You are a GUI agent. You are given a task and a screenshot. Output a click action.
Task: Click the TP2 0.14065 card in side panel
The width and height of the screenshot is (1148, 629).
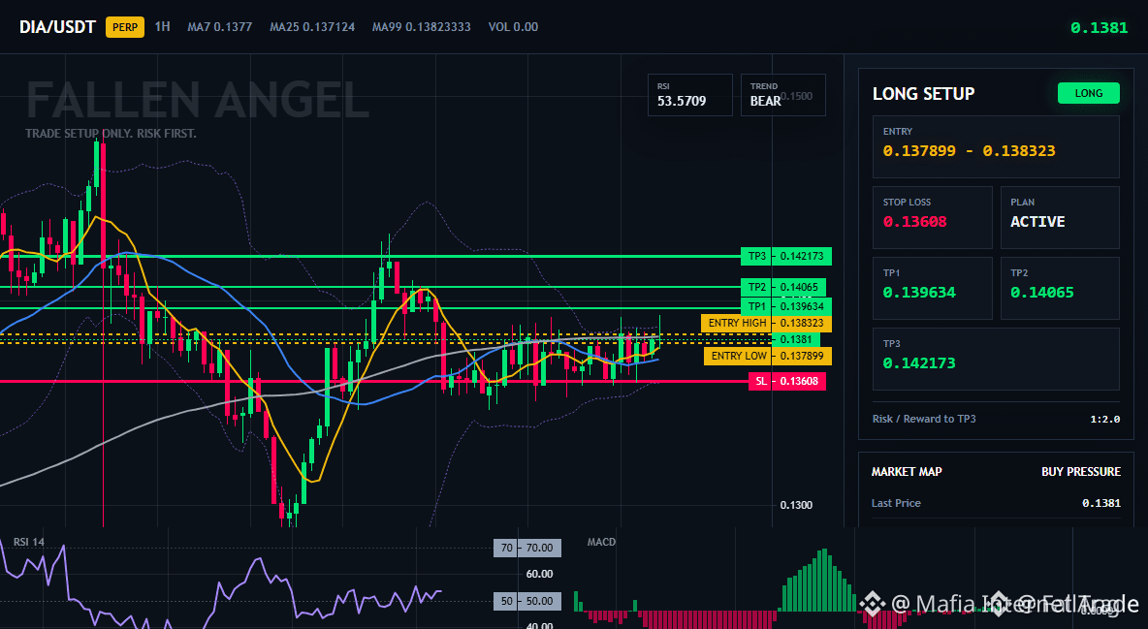point(1060,288)
